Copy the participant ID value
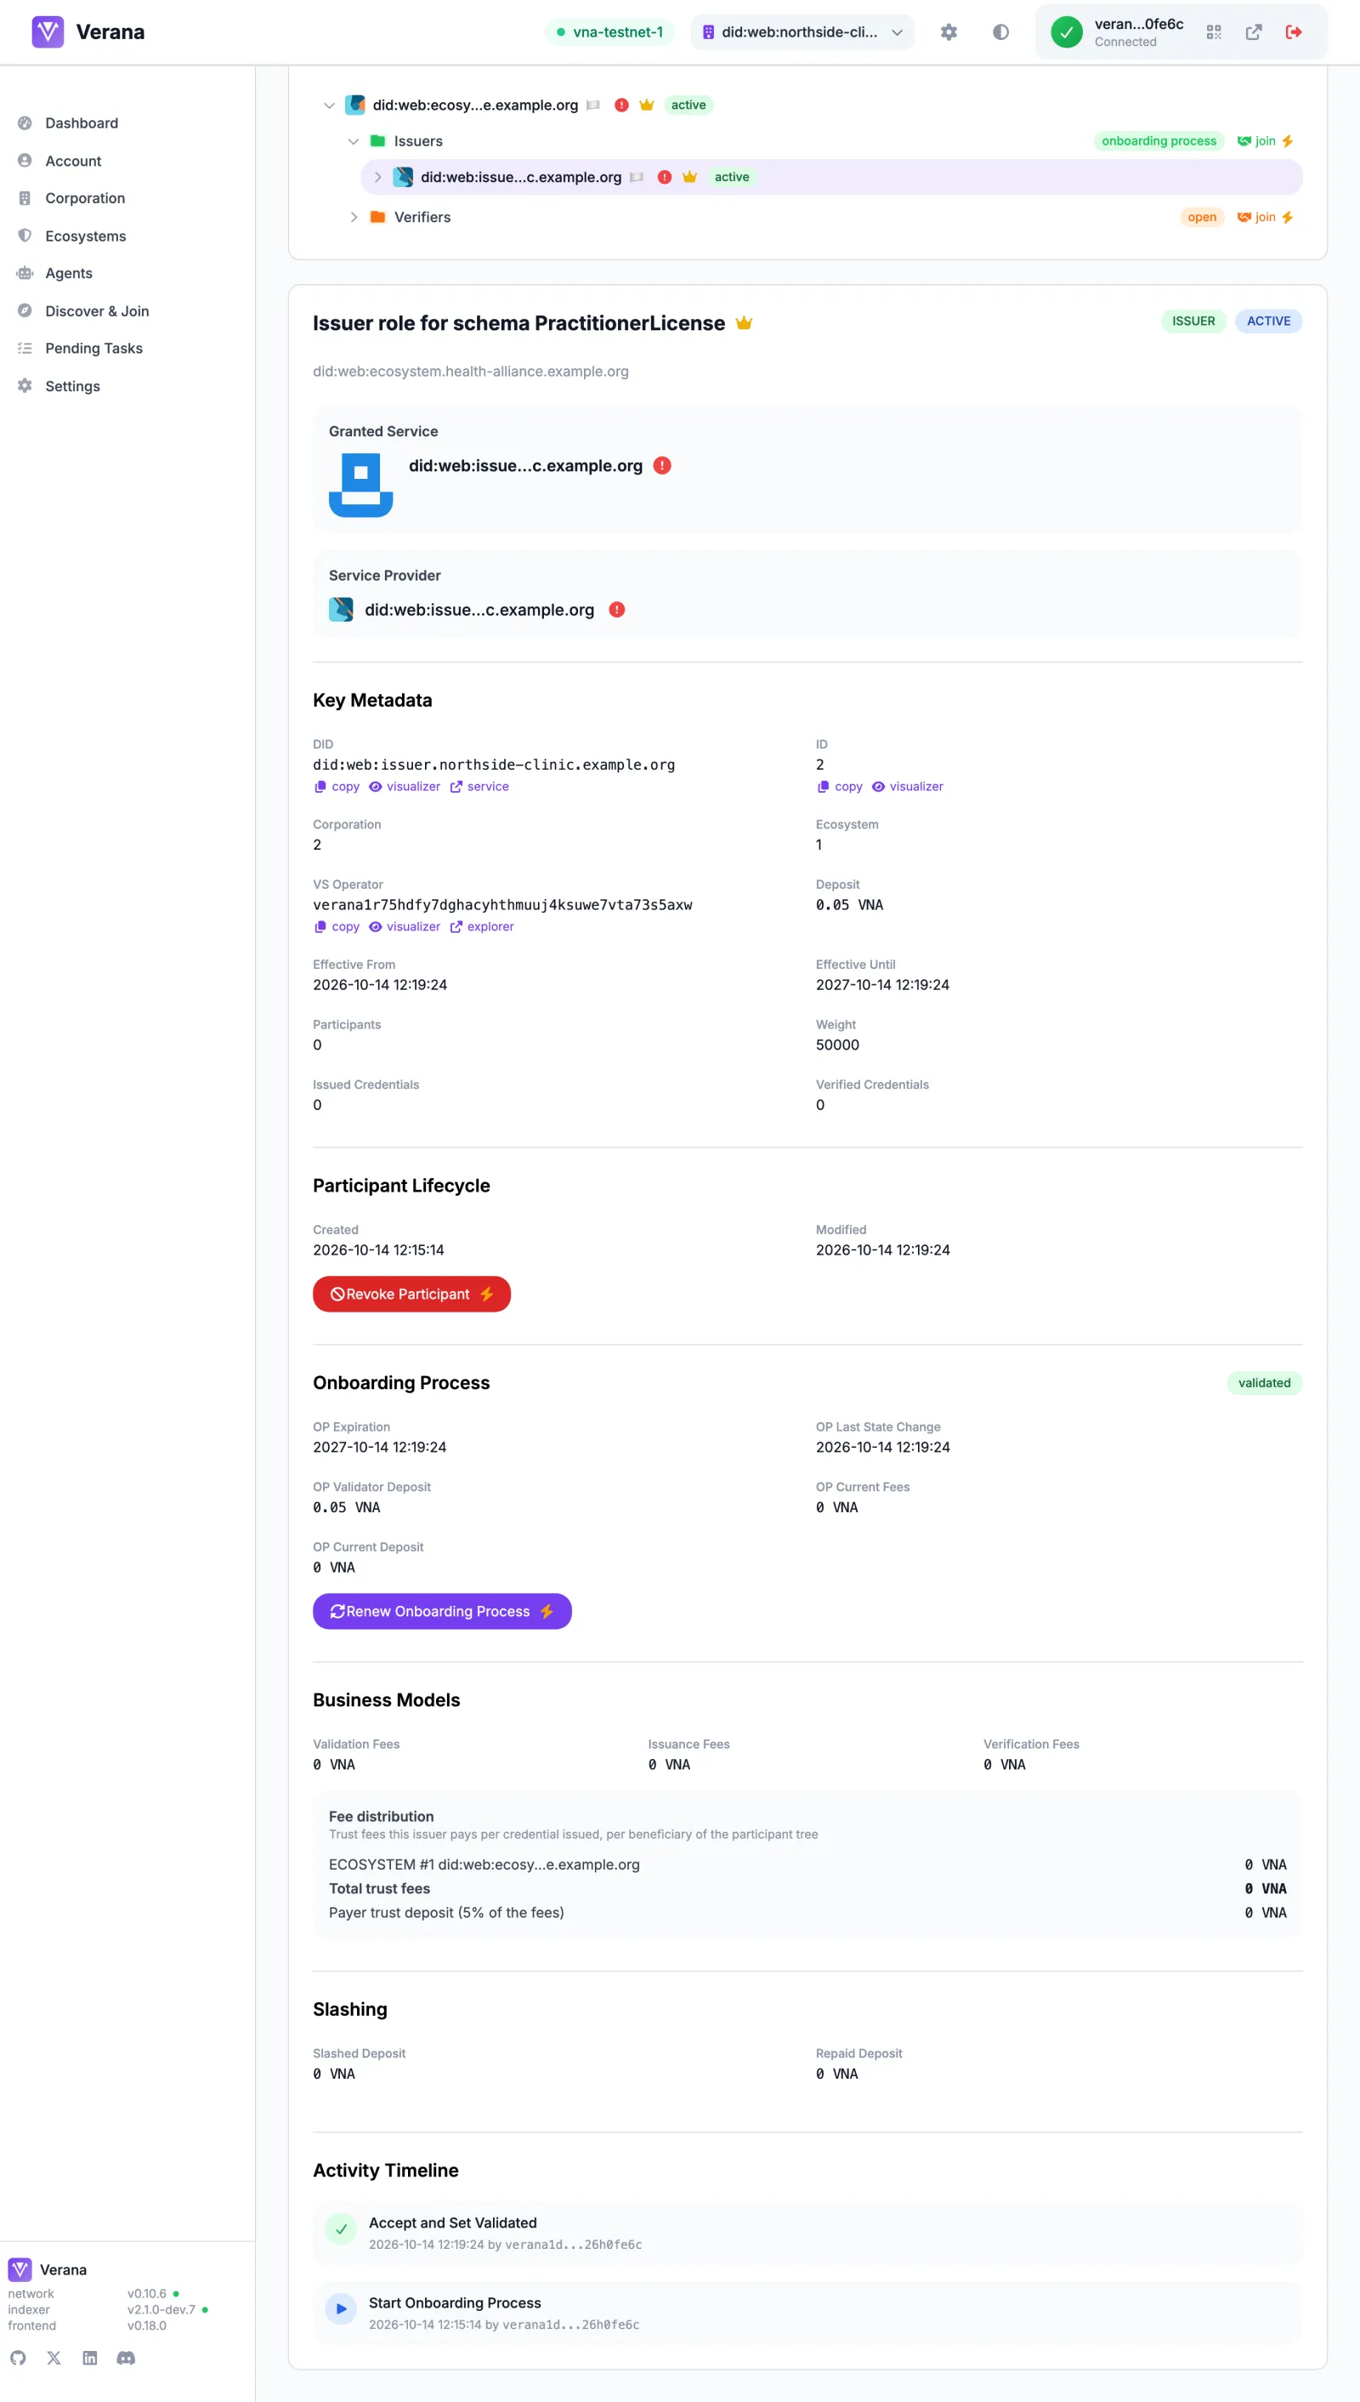 (x=840, y=787)
